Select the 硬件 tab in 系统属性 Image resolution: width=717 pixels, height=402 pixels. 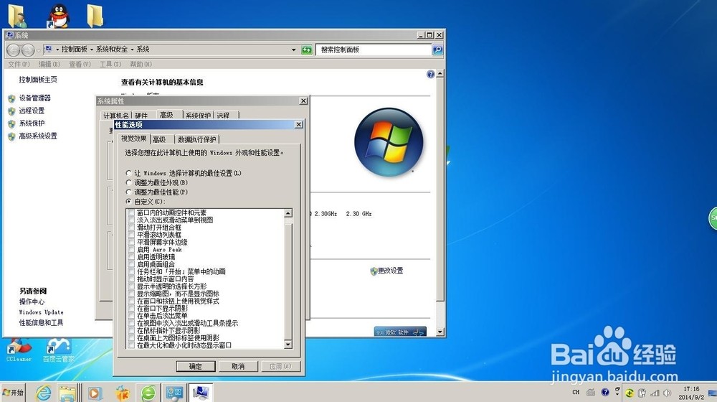(x=141, y=116)
